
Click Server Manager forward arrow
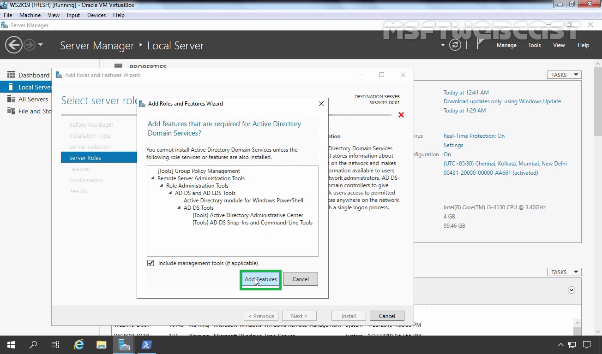tap(30, 45)
